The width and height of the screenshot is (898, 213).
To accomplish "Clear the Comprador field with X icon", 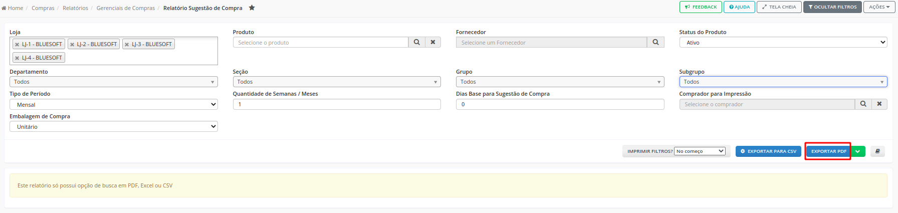I will (x=879, y=104).
